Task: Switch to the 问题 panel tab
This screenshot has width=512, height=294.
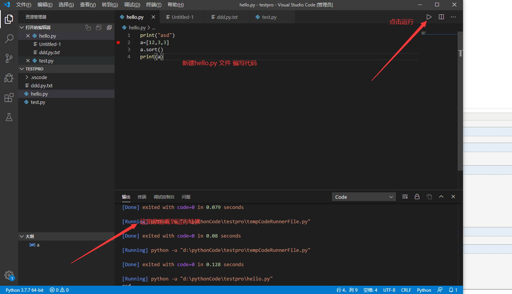Action: point(186,197)
